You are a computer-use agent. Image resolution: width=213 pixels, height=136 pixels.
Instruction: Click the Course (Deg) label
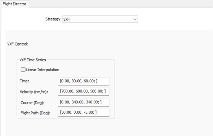click(x=32, y=102)
